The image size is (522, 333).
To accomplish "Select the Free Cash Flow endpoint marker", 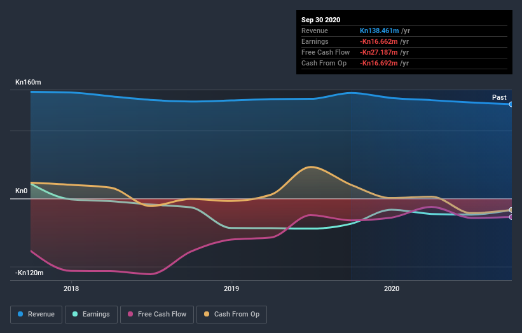I will click(511, 217).
